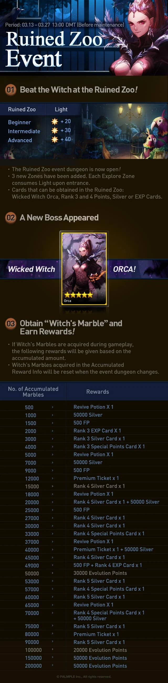
Task: Click the light star icon beside +40
Action: pyautogui.click(x=55, y=140)
